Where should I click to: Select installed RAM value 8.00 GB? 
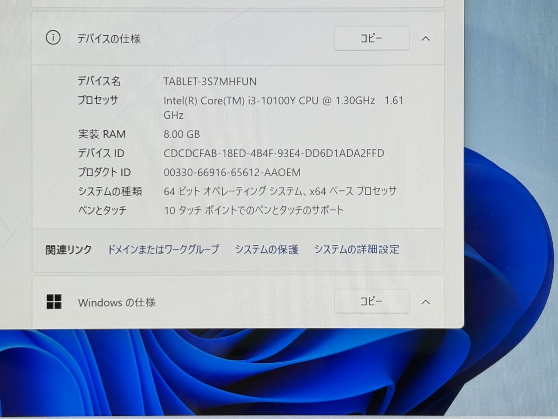click(182, 134)
